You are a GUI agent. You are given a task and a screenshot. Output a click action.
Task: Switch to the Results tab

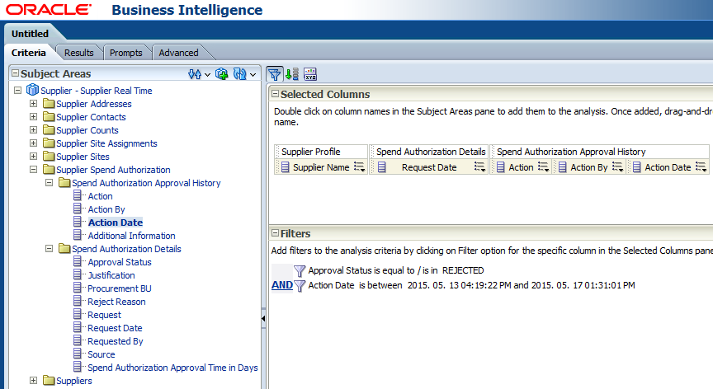coord(79,53)
